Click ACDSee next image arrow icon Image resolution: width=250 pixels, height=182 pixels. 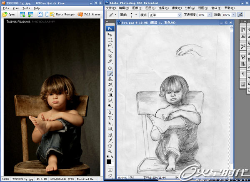pyautogui.click(x=31, y=14)
